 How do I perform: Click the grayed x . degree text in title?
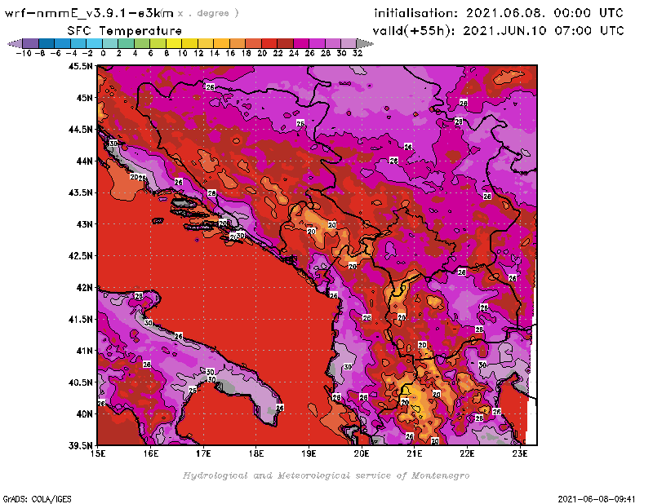click(208, 13)
